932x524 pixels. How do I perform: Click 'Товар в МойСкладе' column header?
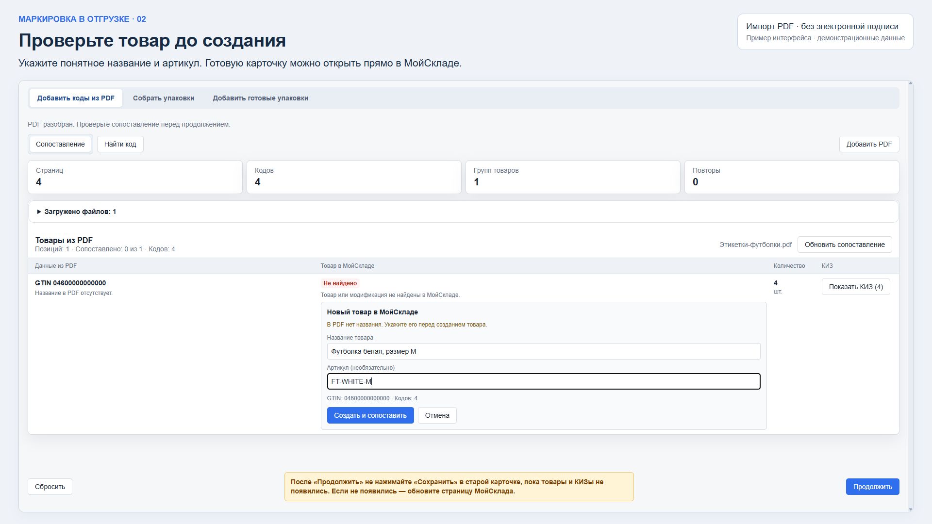pos(348,266)
